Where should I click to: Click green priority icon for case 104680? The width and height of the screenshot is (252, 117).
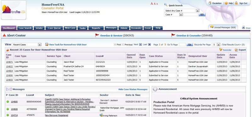click(8, 102)
